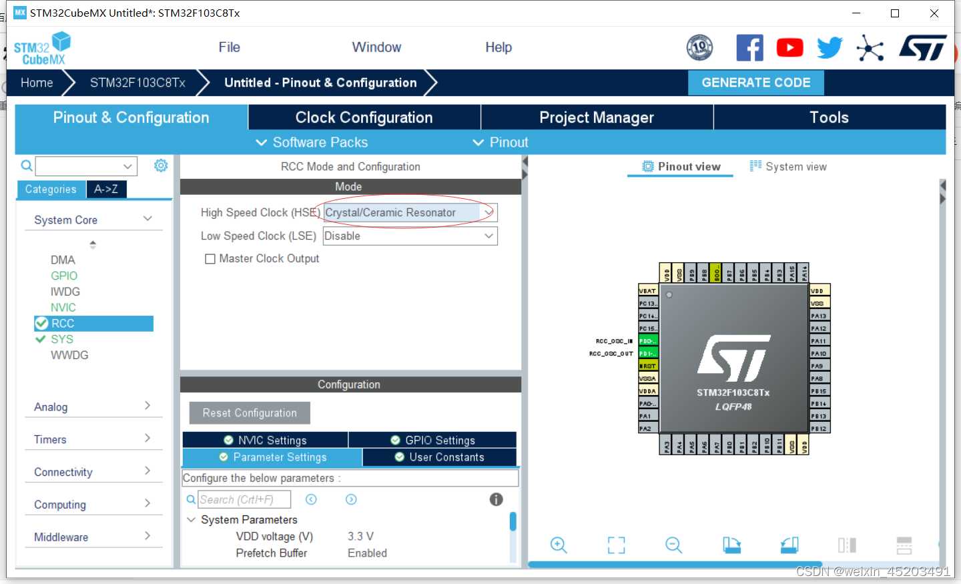This screenshot has height=584, width=961.
Task: Open the GPIO Settings tab
Action: (x=432, y=440)
